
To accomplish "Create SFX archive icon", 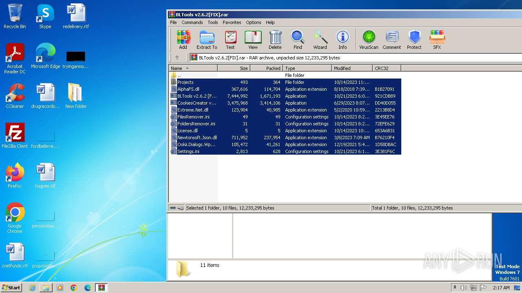I will pyautogui.click(x=437, y=40).
